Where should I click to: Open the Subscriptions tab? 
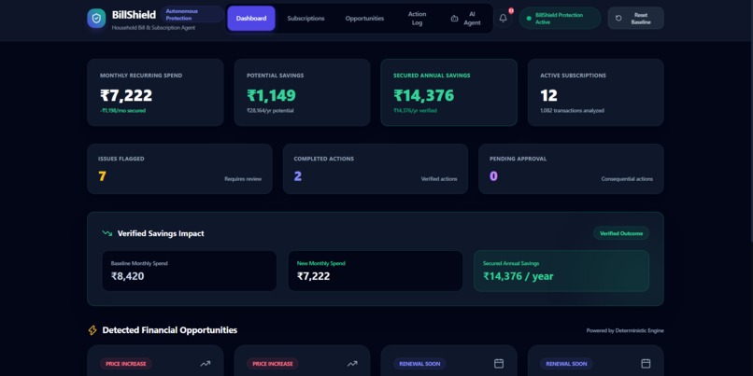(305, 19)
